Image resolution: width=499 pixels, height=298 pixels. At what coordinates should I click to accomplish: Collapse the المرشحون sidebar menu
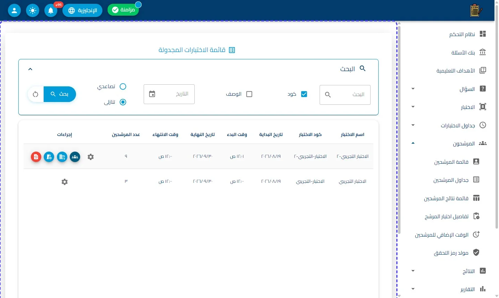tap(413, 143)
